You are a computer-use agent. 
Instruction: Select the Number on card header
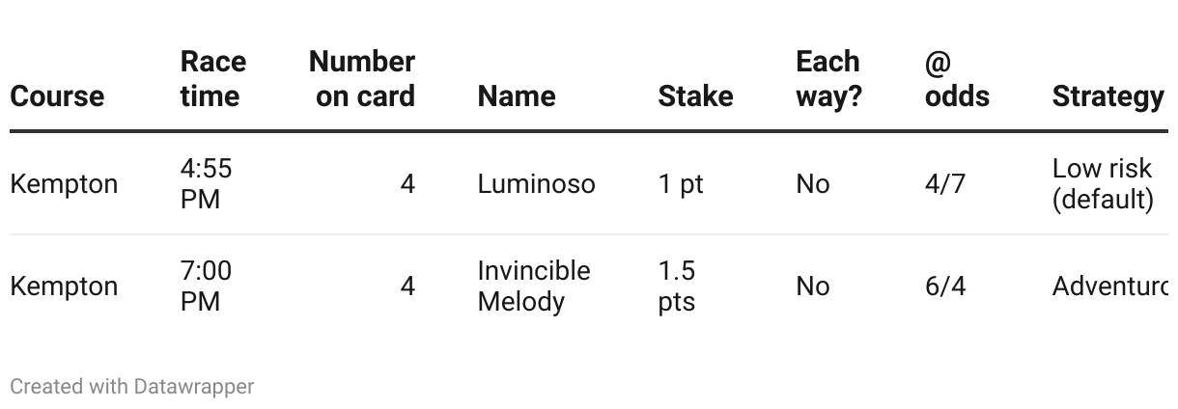[362, 79]
